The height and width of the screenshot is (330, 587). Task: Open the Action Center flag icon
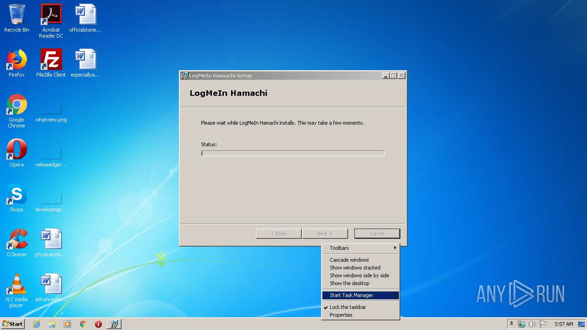click(543, 324)
